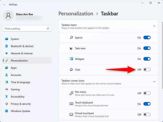Click the Pen menu icon
Viewport: 163px width, 122px height.
click(x=71, y=93)
